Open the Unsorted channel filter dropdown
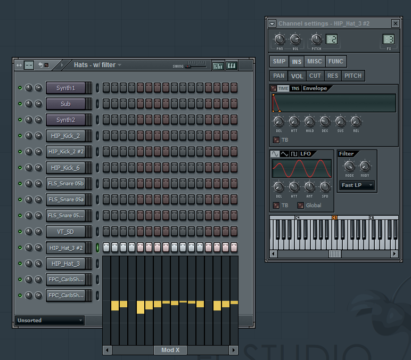This screenshot has width=411, height=360. (x=50, y=321)
